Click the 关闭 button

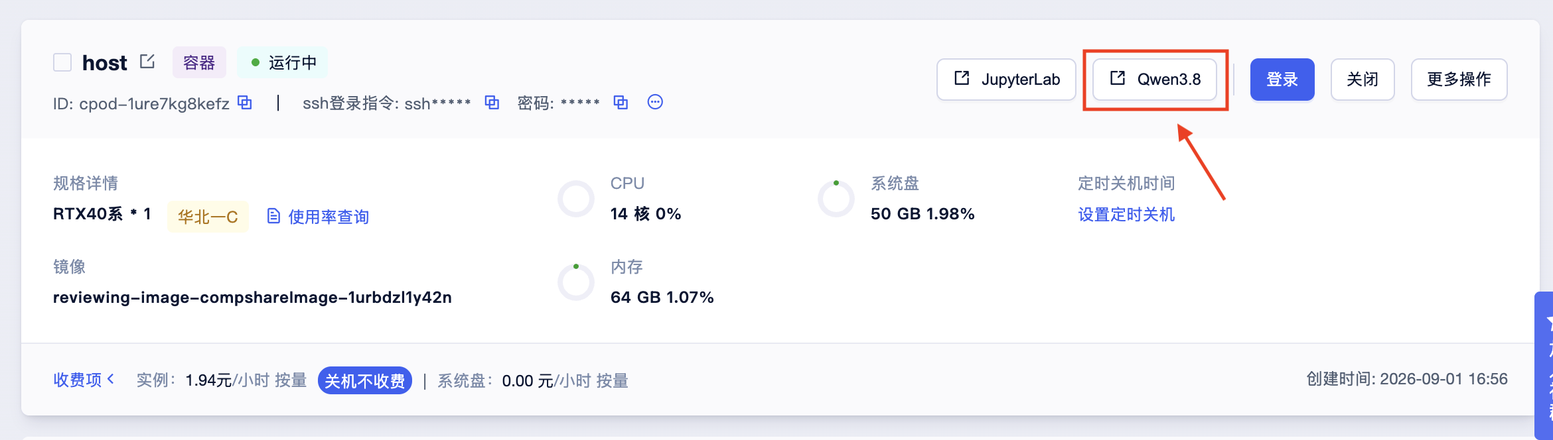click(1363, 80)
